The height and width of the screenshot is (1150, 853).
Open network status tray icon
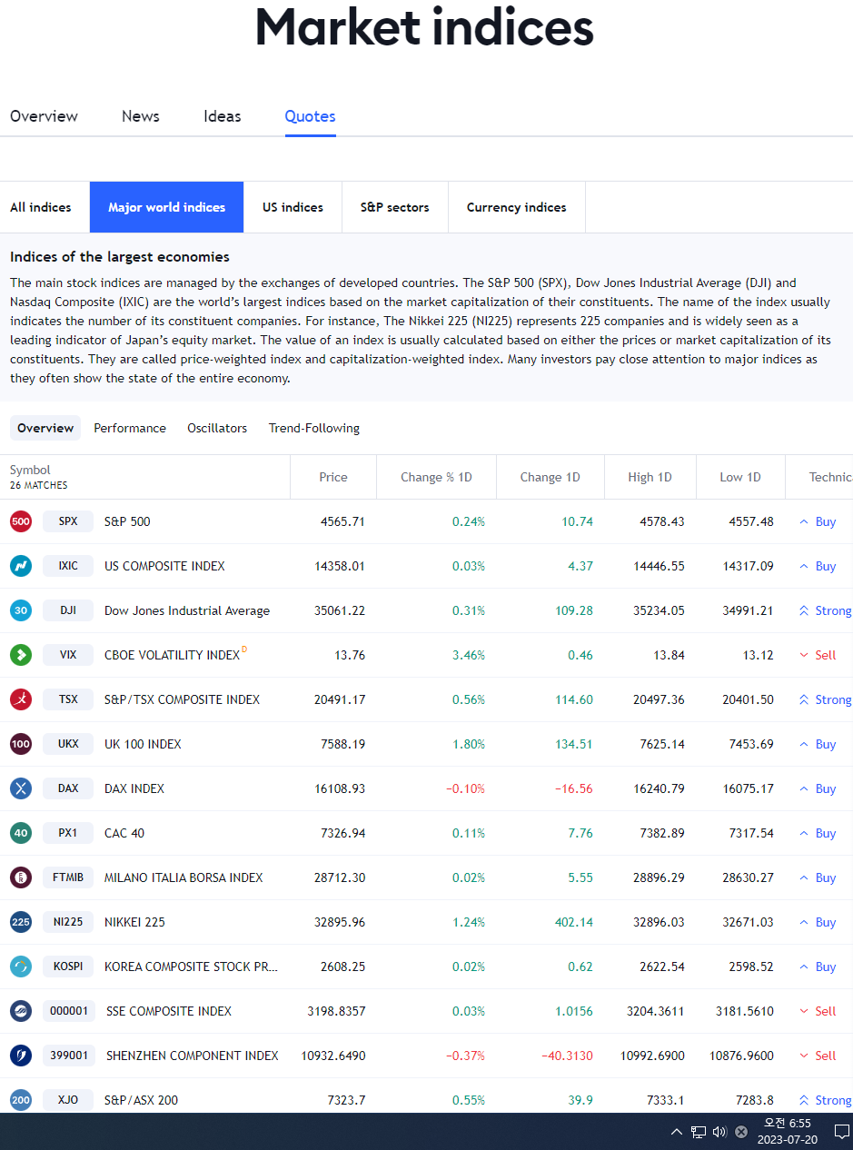[699, 1132]
